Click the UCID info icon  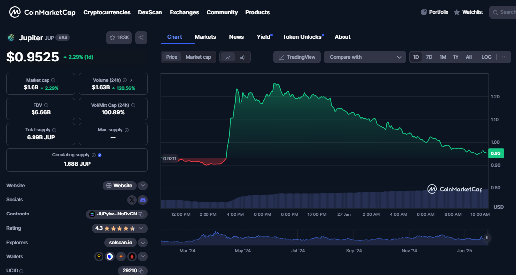point(21,271)
